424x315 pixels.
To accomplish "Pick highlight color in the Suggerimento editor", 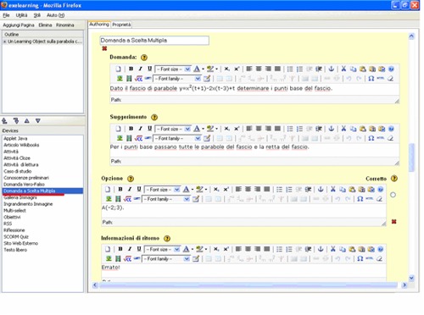I will click(210, 129).
